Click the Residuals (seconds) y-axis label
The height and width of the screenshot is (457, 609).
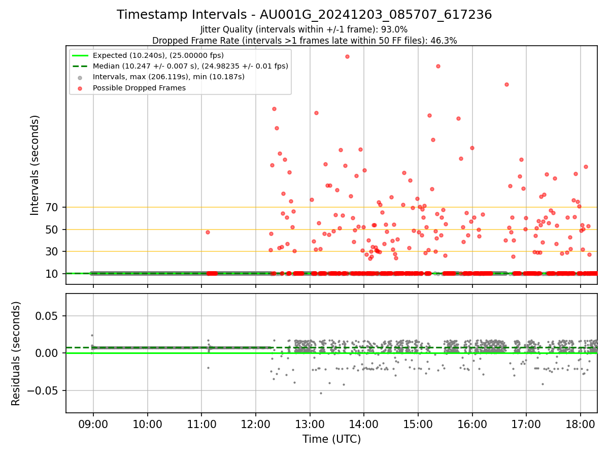[x=16, y=353]
